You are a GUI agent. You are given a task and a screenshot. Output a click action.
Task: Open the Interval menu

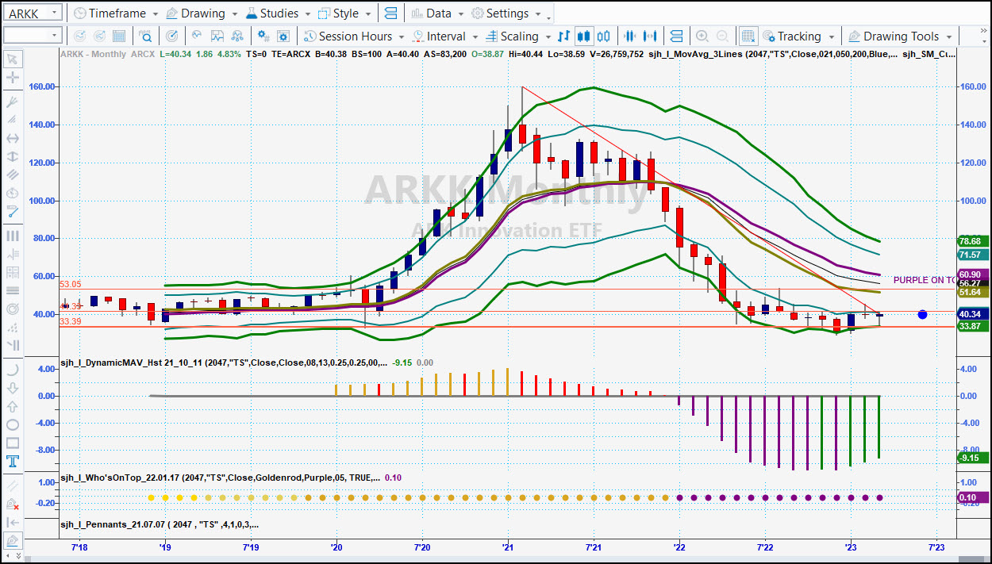445,36
